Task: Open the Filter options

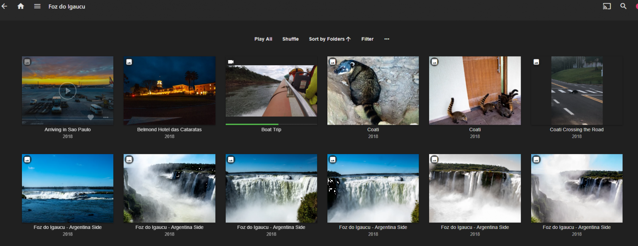Action: click(367, 39)
